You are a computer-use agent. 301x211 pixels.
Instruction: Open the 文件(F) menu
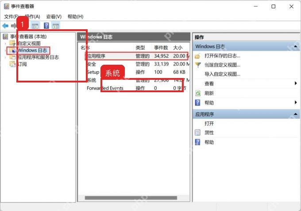pyautogui.click(x=12, y=17)
